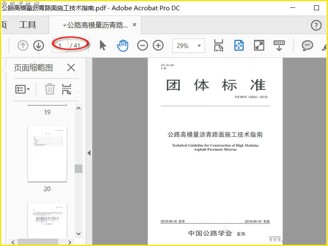The width and height of the screenshot is (328, 246).
Task: Open thumbnail options menu dropdown
Action: click(x=23, y=89)
